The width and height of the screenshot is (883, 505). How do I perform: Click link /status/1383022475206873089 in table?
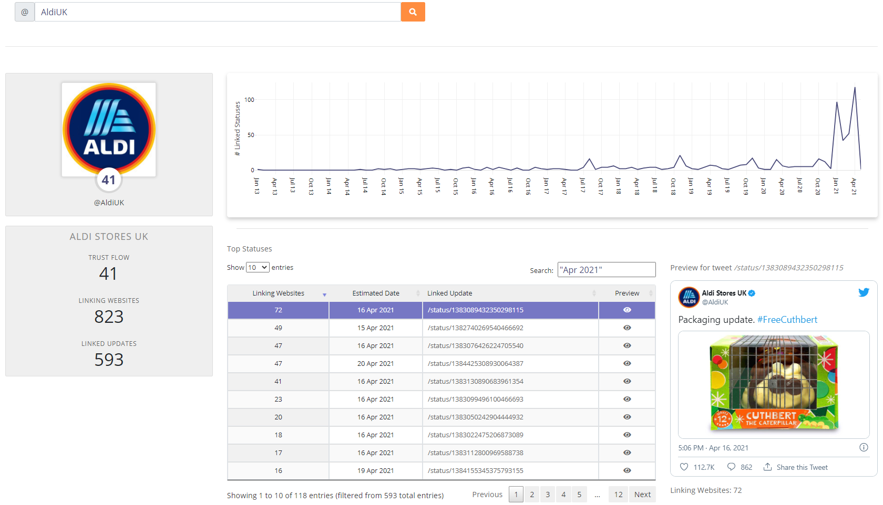coord(476,435)
